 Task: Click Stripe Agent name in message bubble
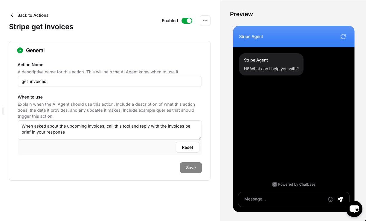pyautogui.click(x=256, y=60)
